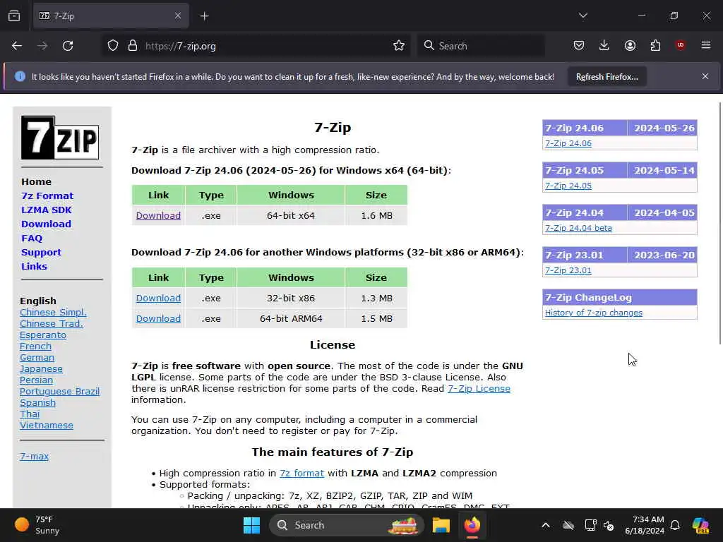This screenshot has width=723, height=542.
Task: Switch language to Spanish
Action: click(38, 403)
